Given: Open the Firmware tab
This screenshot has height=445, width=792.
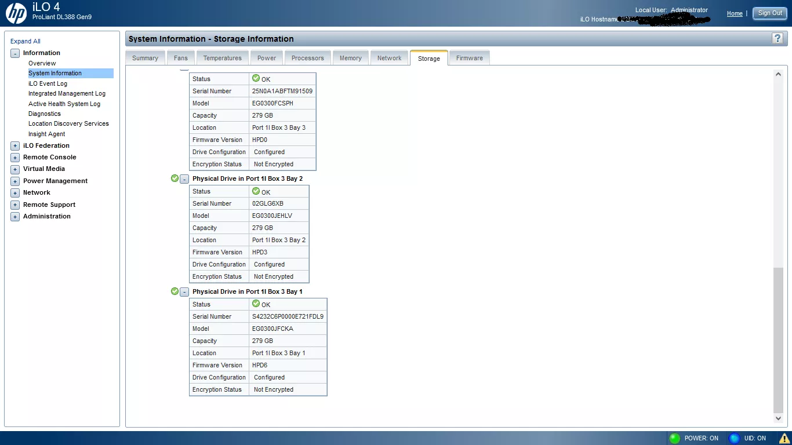Looking at the screenshot, I should coord(470,58).
